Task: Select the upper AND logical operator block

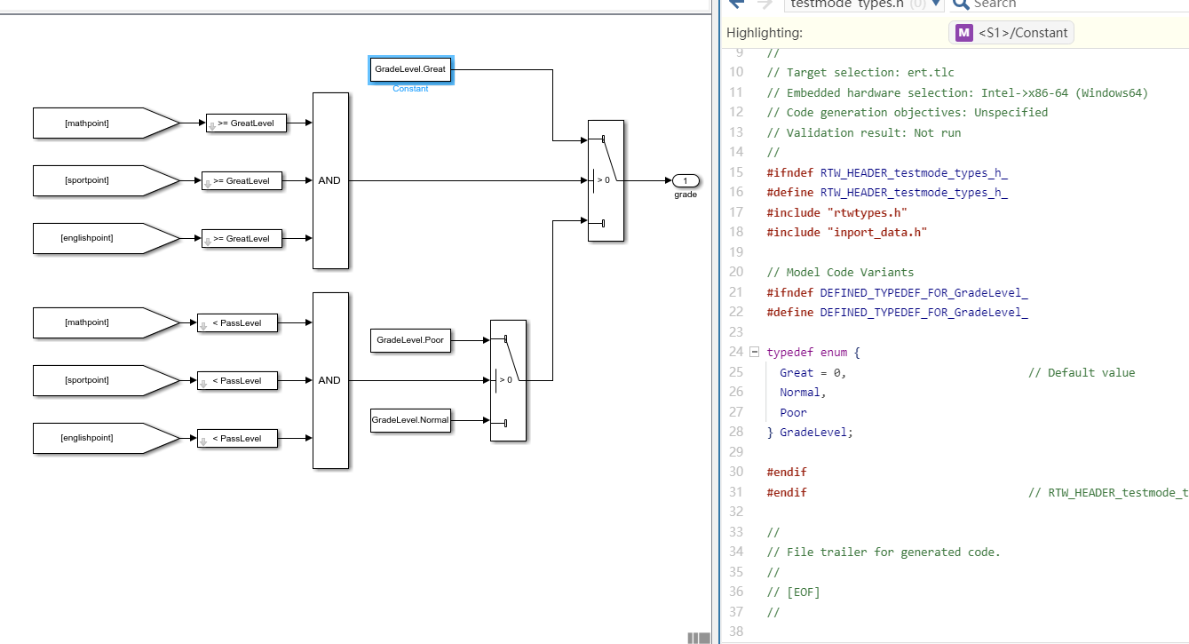Action: pos(329,179)
